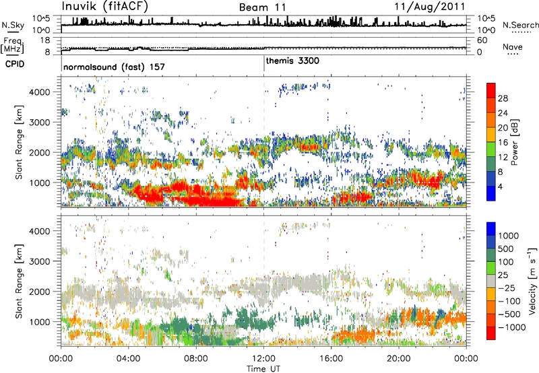Click the '28' Power colorbar tick value
The width and height of the screenshot is (539, 373).
click(503, 98)
